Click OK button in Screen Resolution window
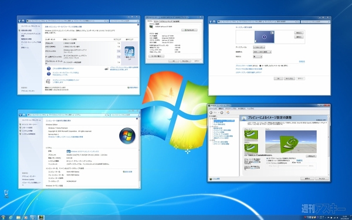 pyautogui.click(x=278, y=79)
